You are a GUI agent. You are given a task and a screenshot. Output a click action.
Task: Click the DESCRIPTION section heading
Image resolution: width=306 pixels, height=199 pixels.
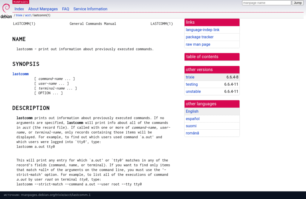[x=31, y=108]
